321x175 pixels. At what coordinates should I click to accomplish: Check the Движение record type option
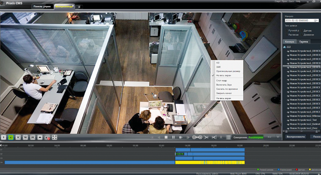(302, 35)
